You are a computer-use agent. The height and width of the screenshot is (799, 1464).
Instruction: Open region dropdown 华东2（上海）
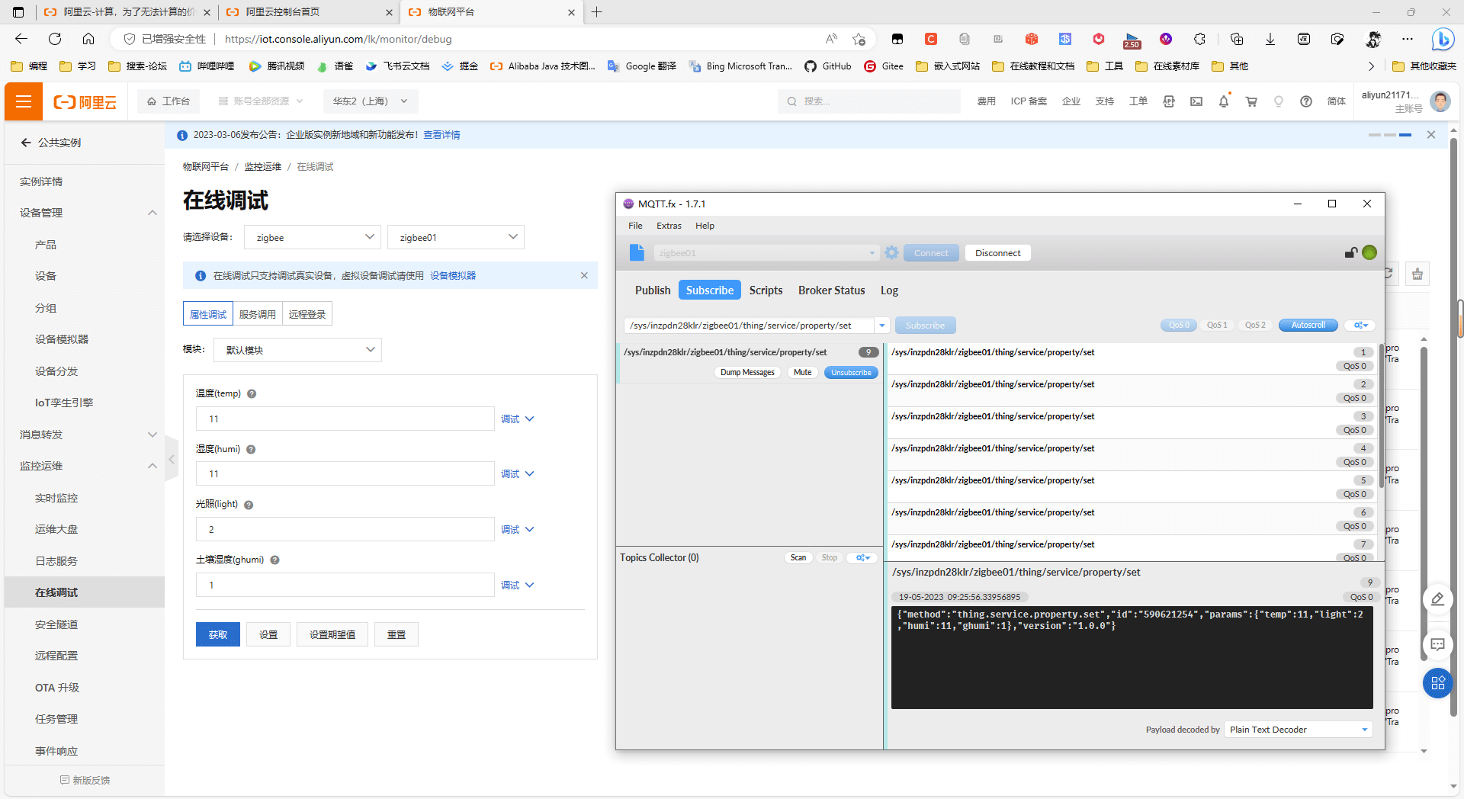coord(371,101)
